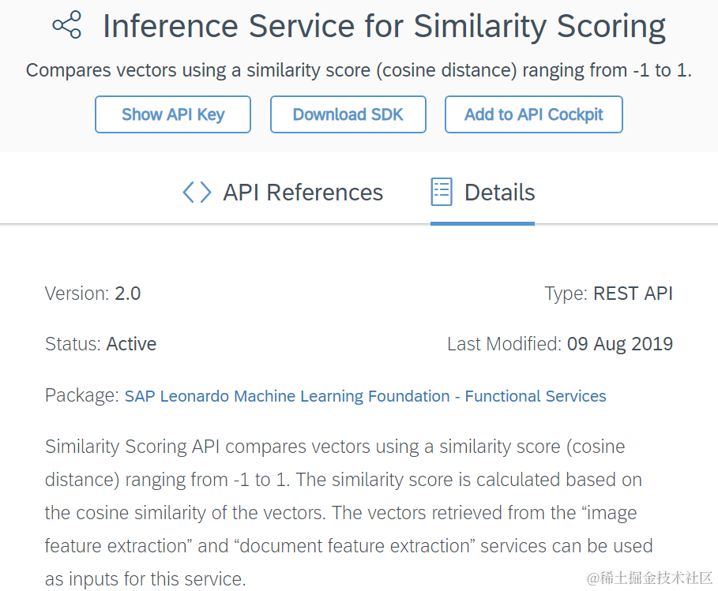Click the Active status value
This screenshot has height=591, width=718.
pyautogui.click(x=131, y=344)
